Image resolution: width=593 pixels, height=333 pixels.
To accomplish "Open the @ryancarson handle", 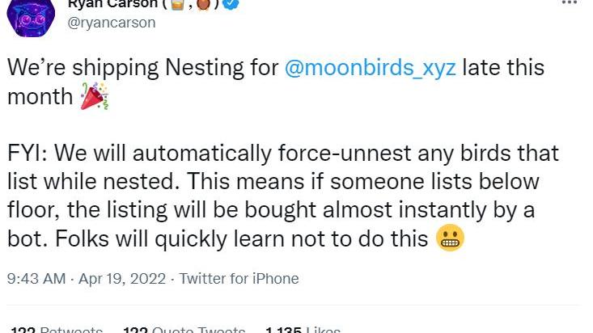I will click(x=112, y=23).
